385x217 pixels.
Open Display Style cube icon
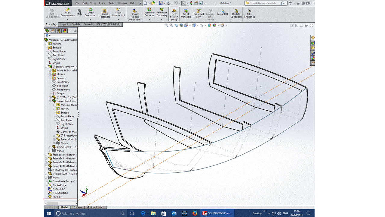pos(194,26)
